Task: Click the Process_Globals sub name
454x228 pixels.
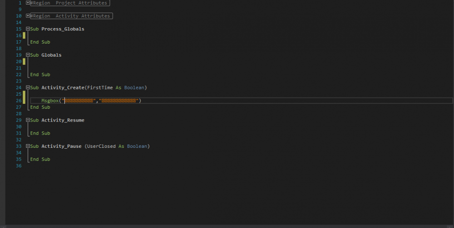Action: pyautogui.click(x=63, y=29)
